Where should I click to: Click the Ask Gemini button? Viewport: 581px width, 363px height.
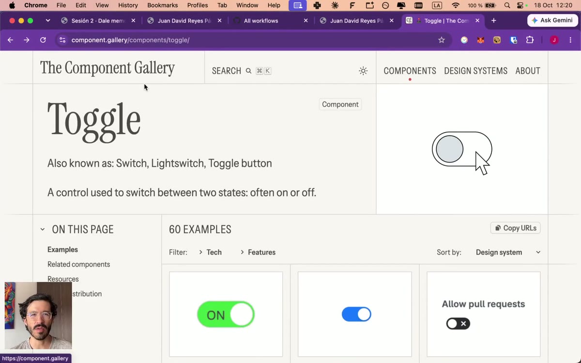(552, 21)
